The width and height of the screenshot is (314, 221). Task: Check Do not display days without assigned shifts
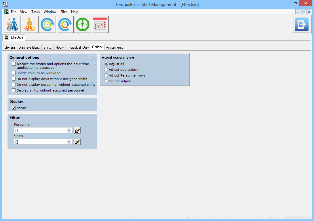point(14,79)
